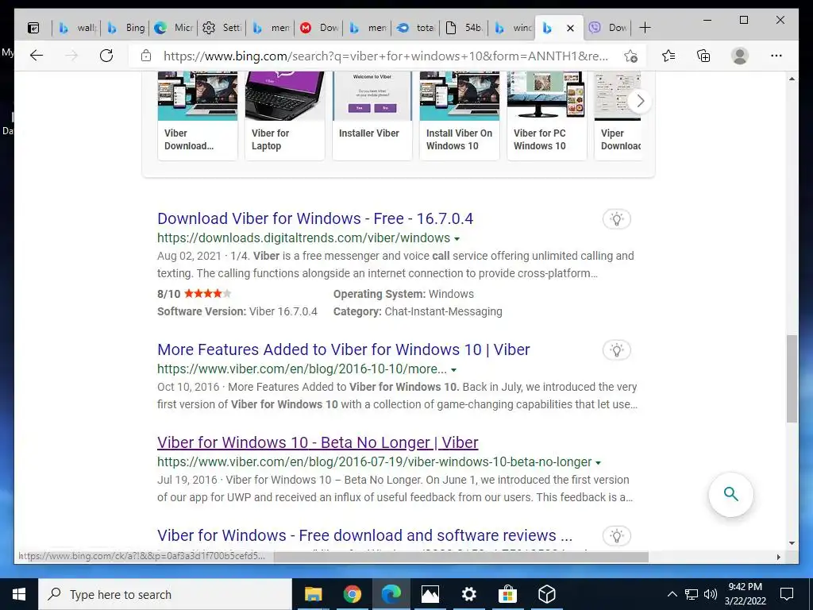Expand beta-no-longer URL dropdown arrow

pyautogui.click(x=598, y=463)
